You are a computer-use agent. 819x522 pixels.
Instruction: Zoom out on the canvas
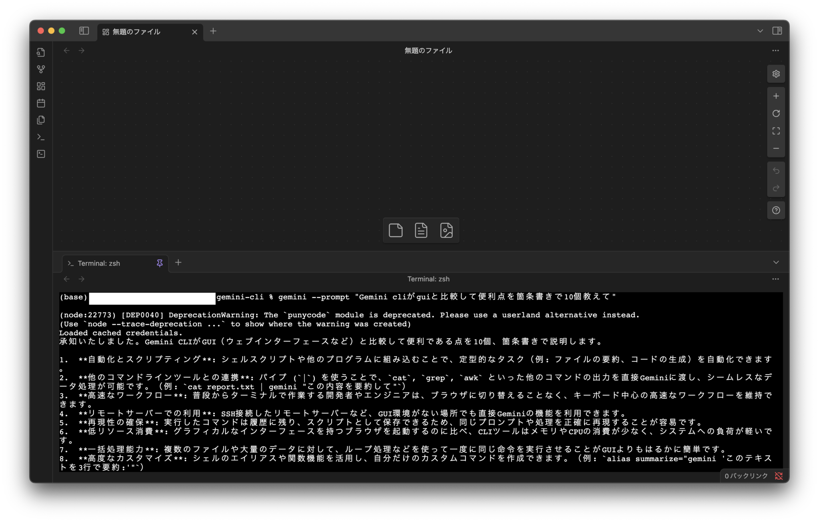pos(776,148)
